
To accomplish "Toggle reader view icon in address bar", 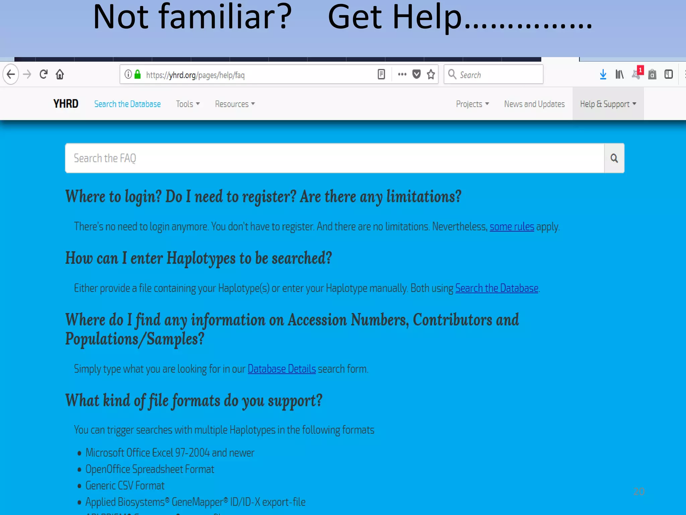I will click(381, 74).
